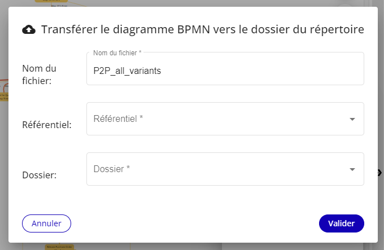
Task: Click the black chevron at the right edge
Action: (x=380, y=173)
